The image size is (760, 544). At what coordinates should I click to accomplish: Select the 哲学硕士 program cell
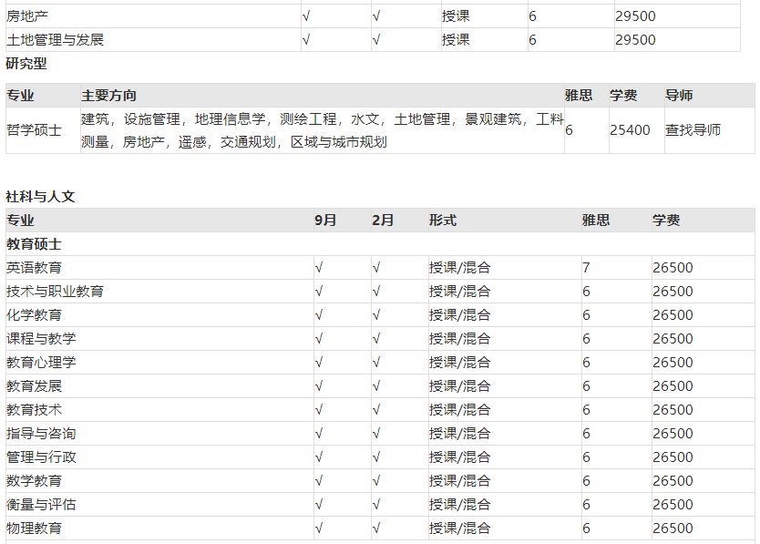click(x=35, y=130)
